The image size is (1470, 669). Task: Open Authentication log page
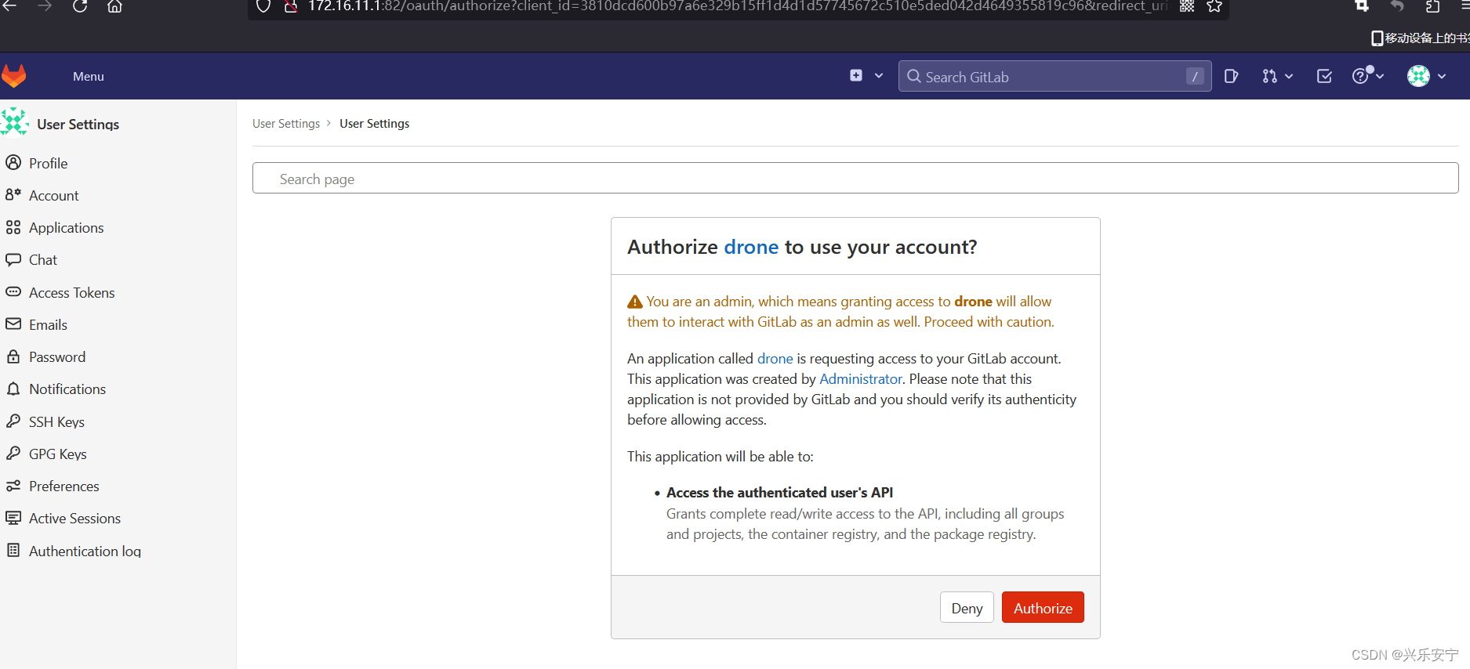(x=85, y=551)
